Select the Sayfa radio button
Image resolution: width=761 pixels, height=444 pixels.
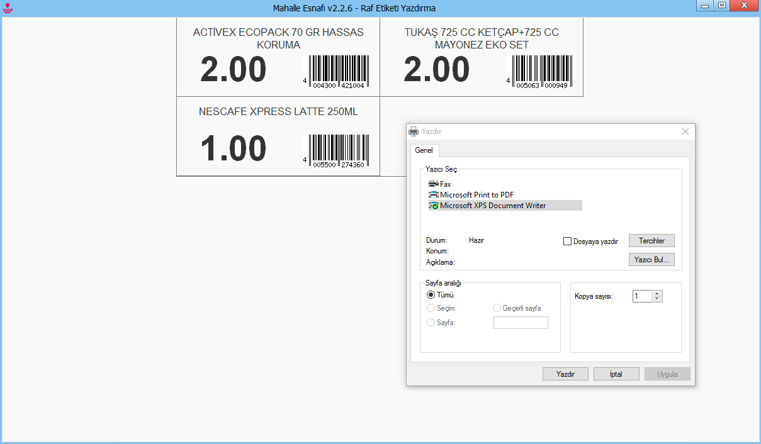[x=431, y=322]
